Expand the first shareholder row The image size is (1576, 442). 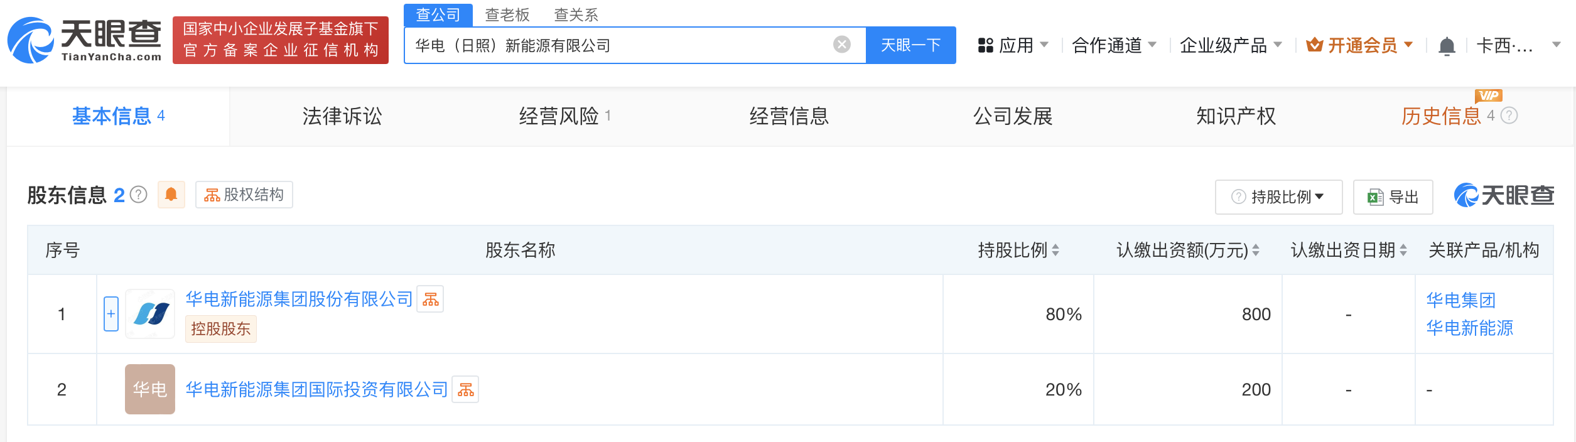(111, 314)
